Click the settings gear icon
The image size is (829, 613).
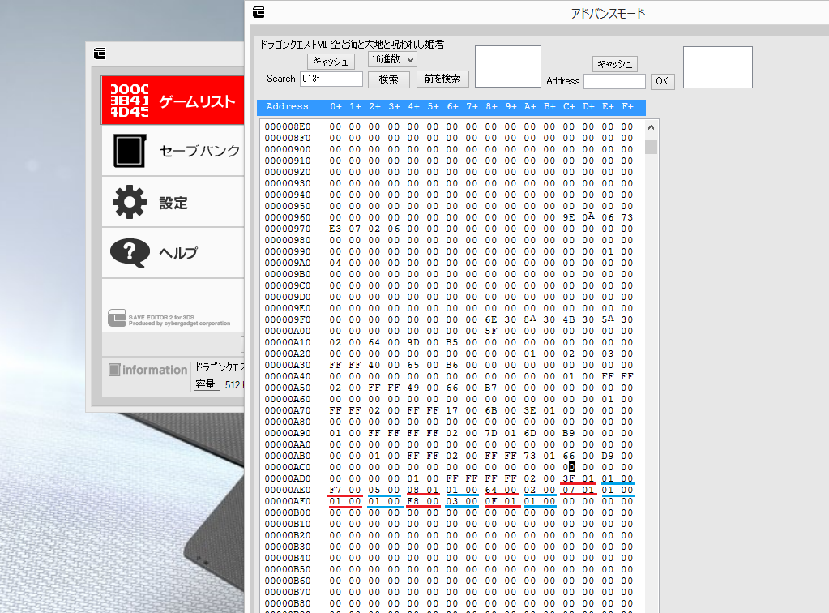(130, 202)
